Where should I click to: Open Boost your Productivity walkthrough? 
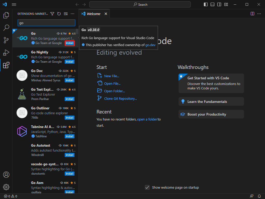[211, 114]
